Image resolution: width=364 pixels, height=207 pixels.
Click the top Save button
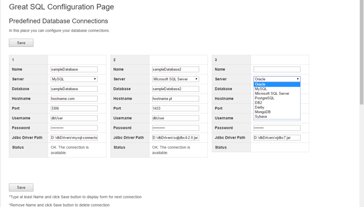pos(21,43)
